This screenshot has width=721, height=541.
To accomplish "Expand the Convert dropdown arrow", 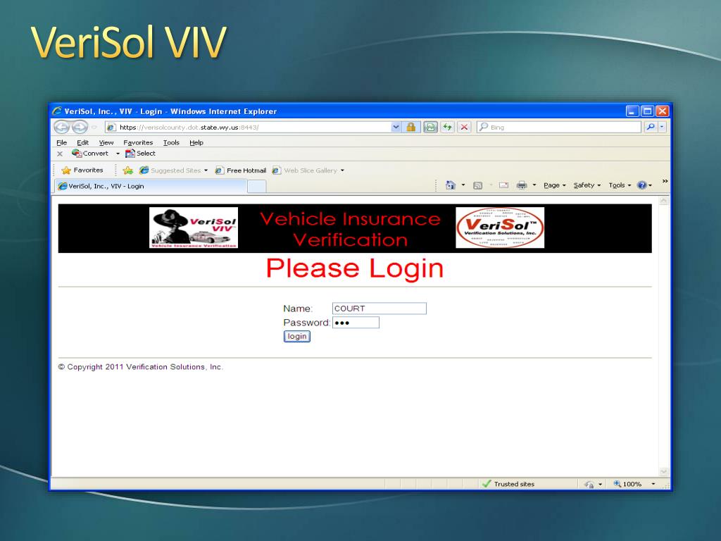I will (118, 154).
